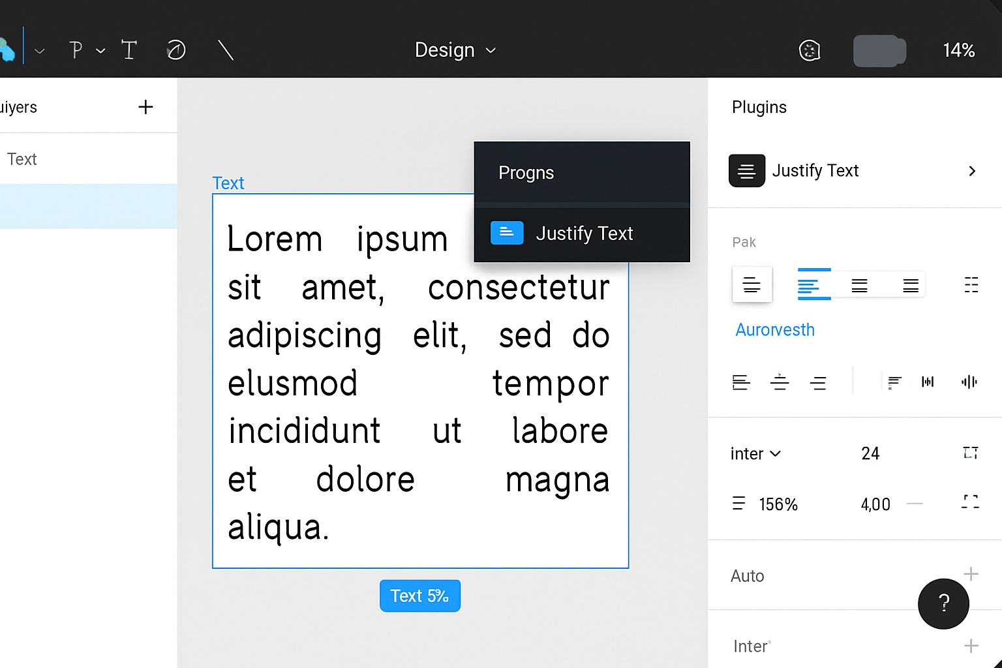Select the Text tool in the toolbar

[129, 49]
